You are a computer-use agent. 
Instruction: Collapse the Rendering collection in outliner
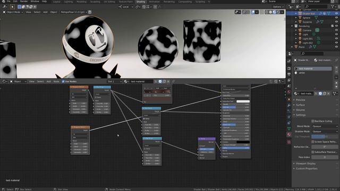pyautogui.click(x=292, y=26)
